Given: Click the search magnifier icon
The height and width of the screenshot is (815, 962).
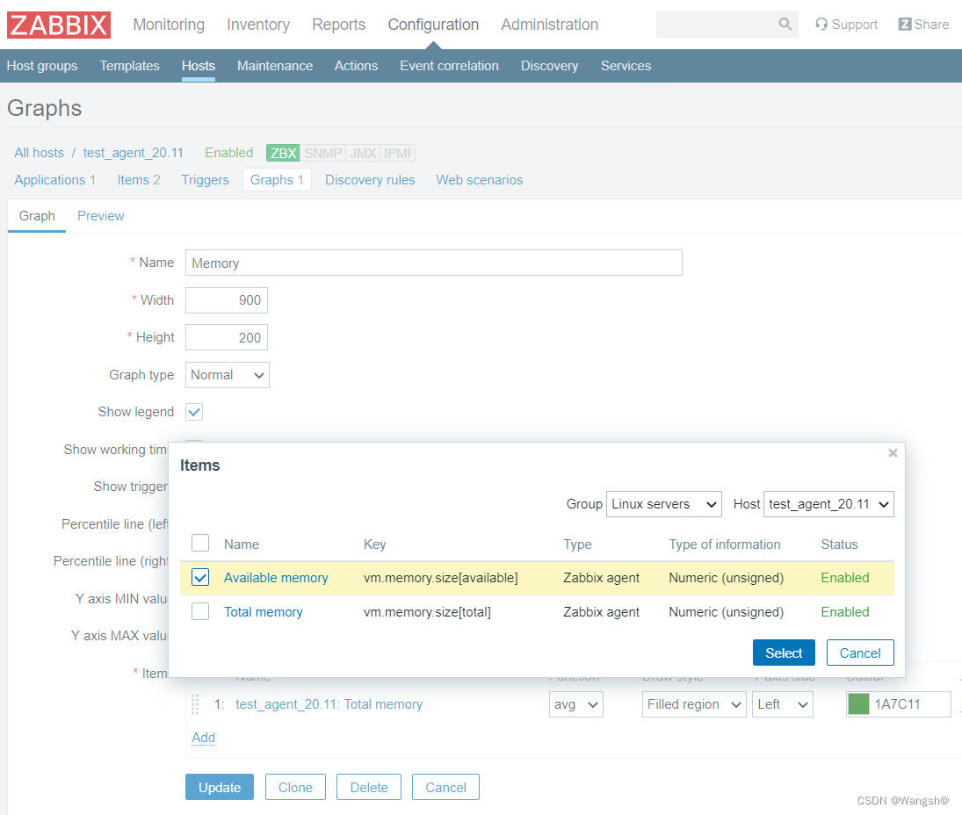Looking at the screenshot, I should (x=785, y=25).
